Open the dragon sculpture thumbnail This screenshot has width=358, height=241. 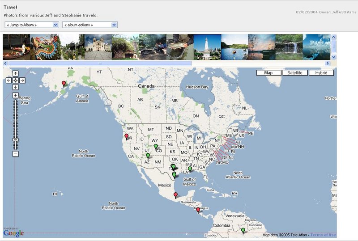pyautogui.click(x=44, y=47)
